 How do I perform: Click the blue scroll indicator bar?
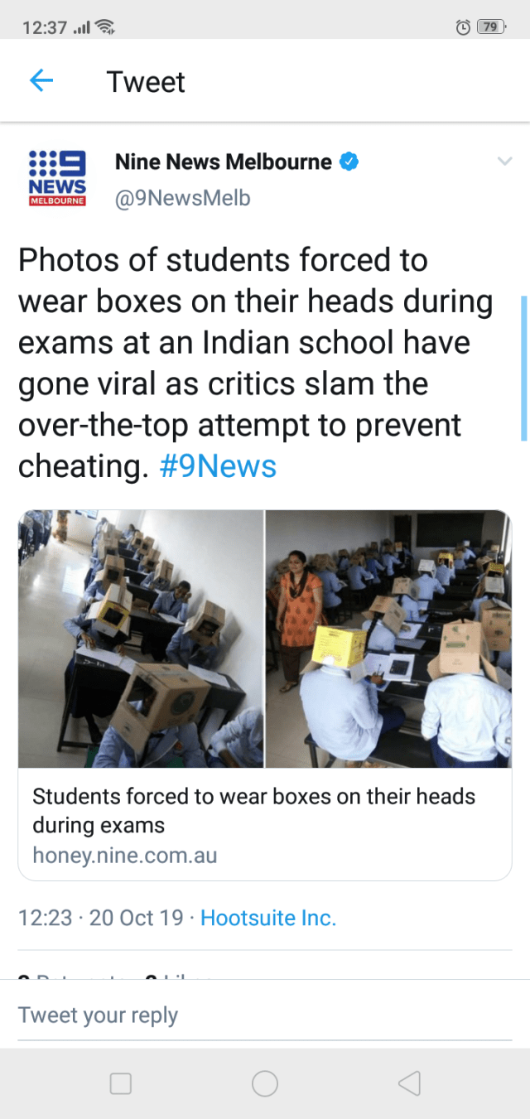[x=524, y=369]
